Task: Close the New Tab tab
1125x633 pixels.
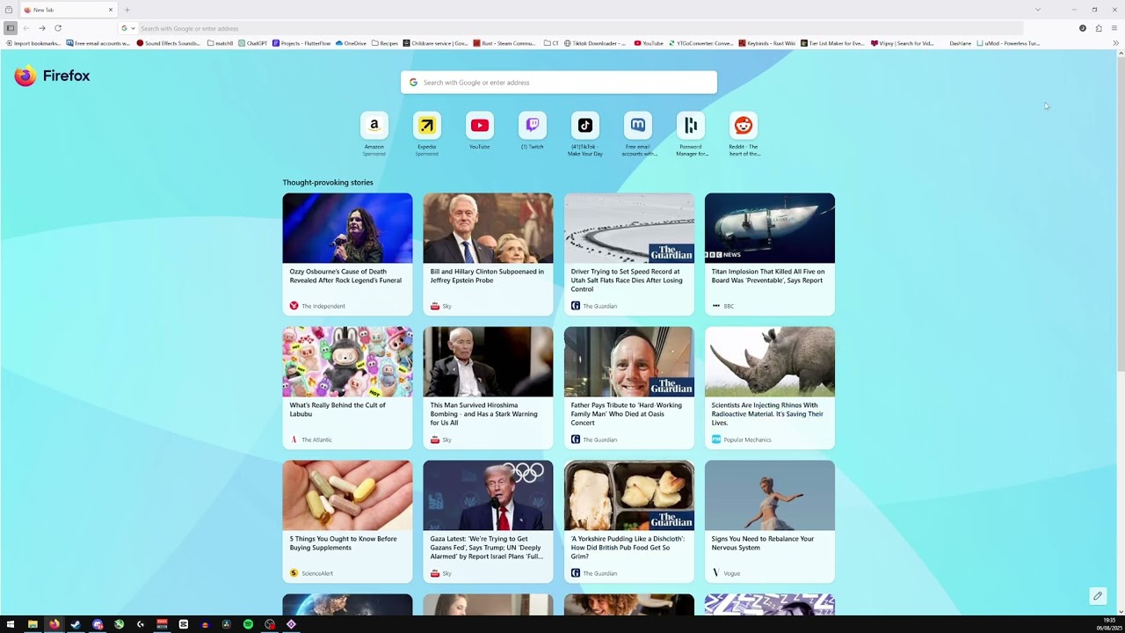Action: (x=111, y=10)
